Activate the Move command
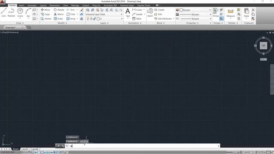This screenshot has width=274, height=154. pos(45,10)
